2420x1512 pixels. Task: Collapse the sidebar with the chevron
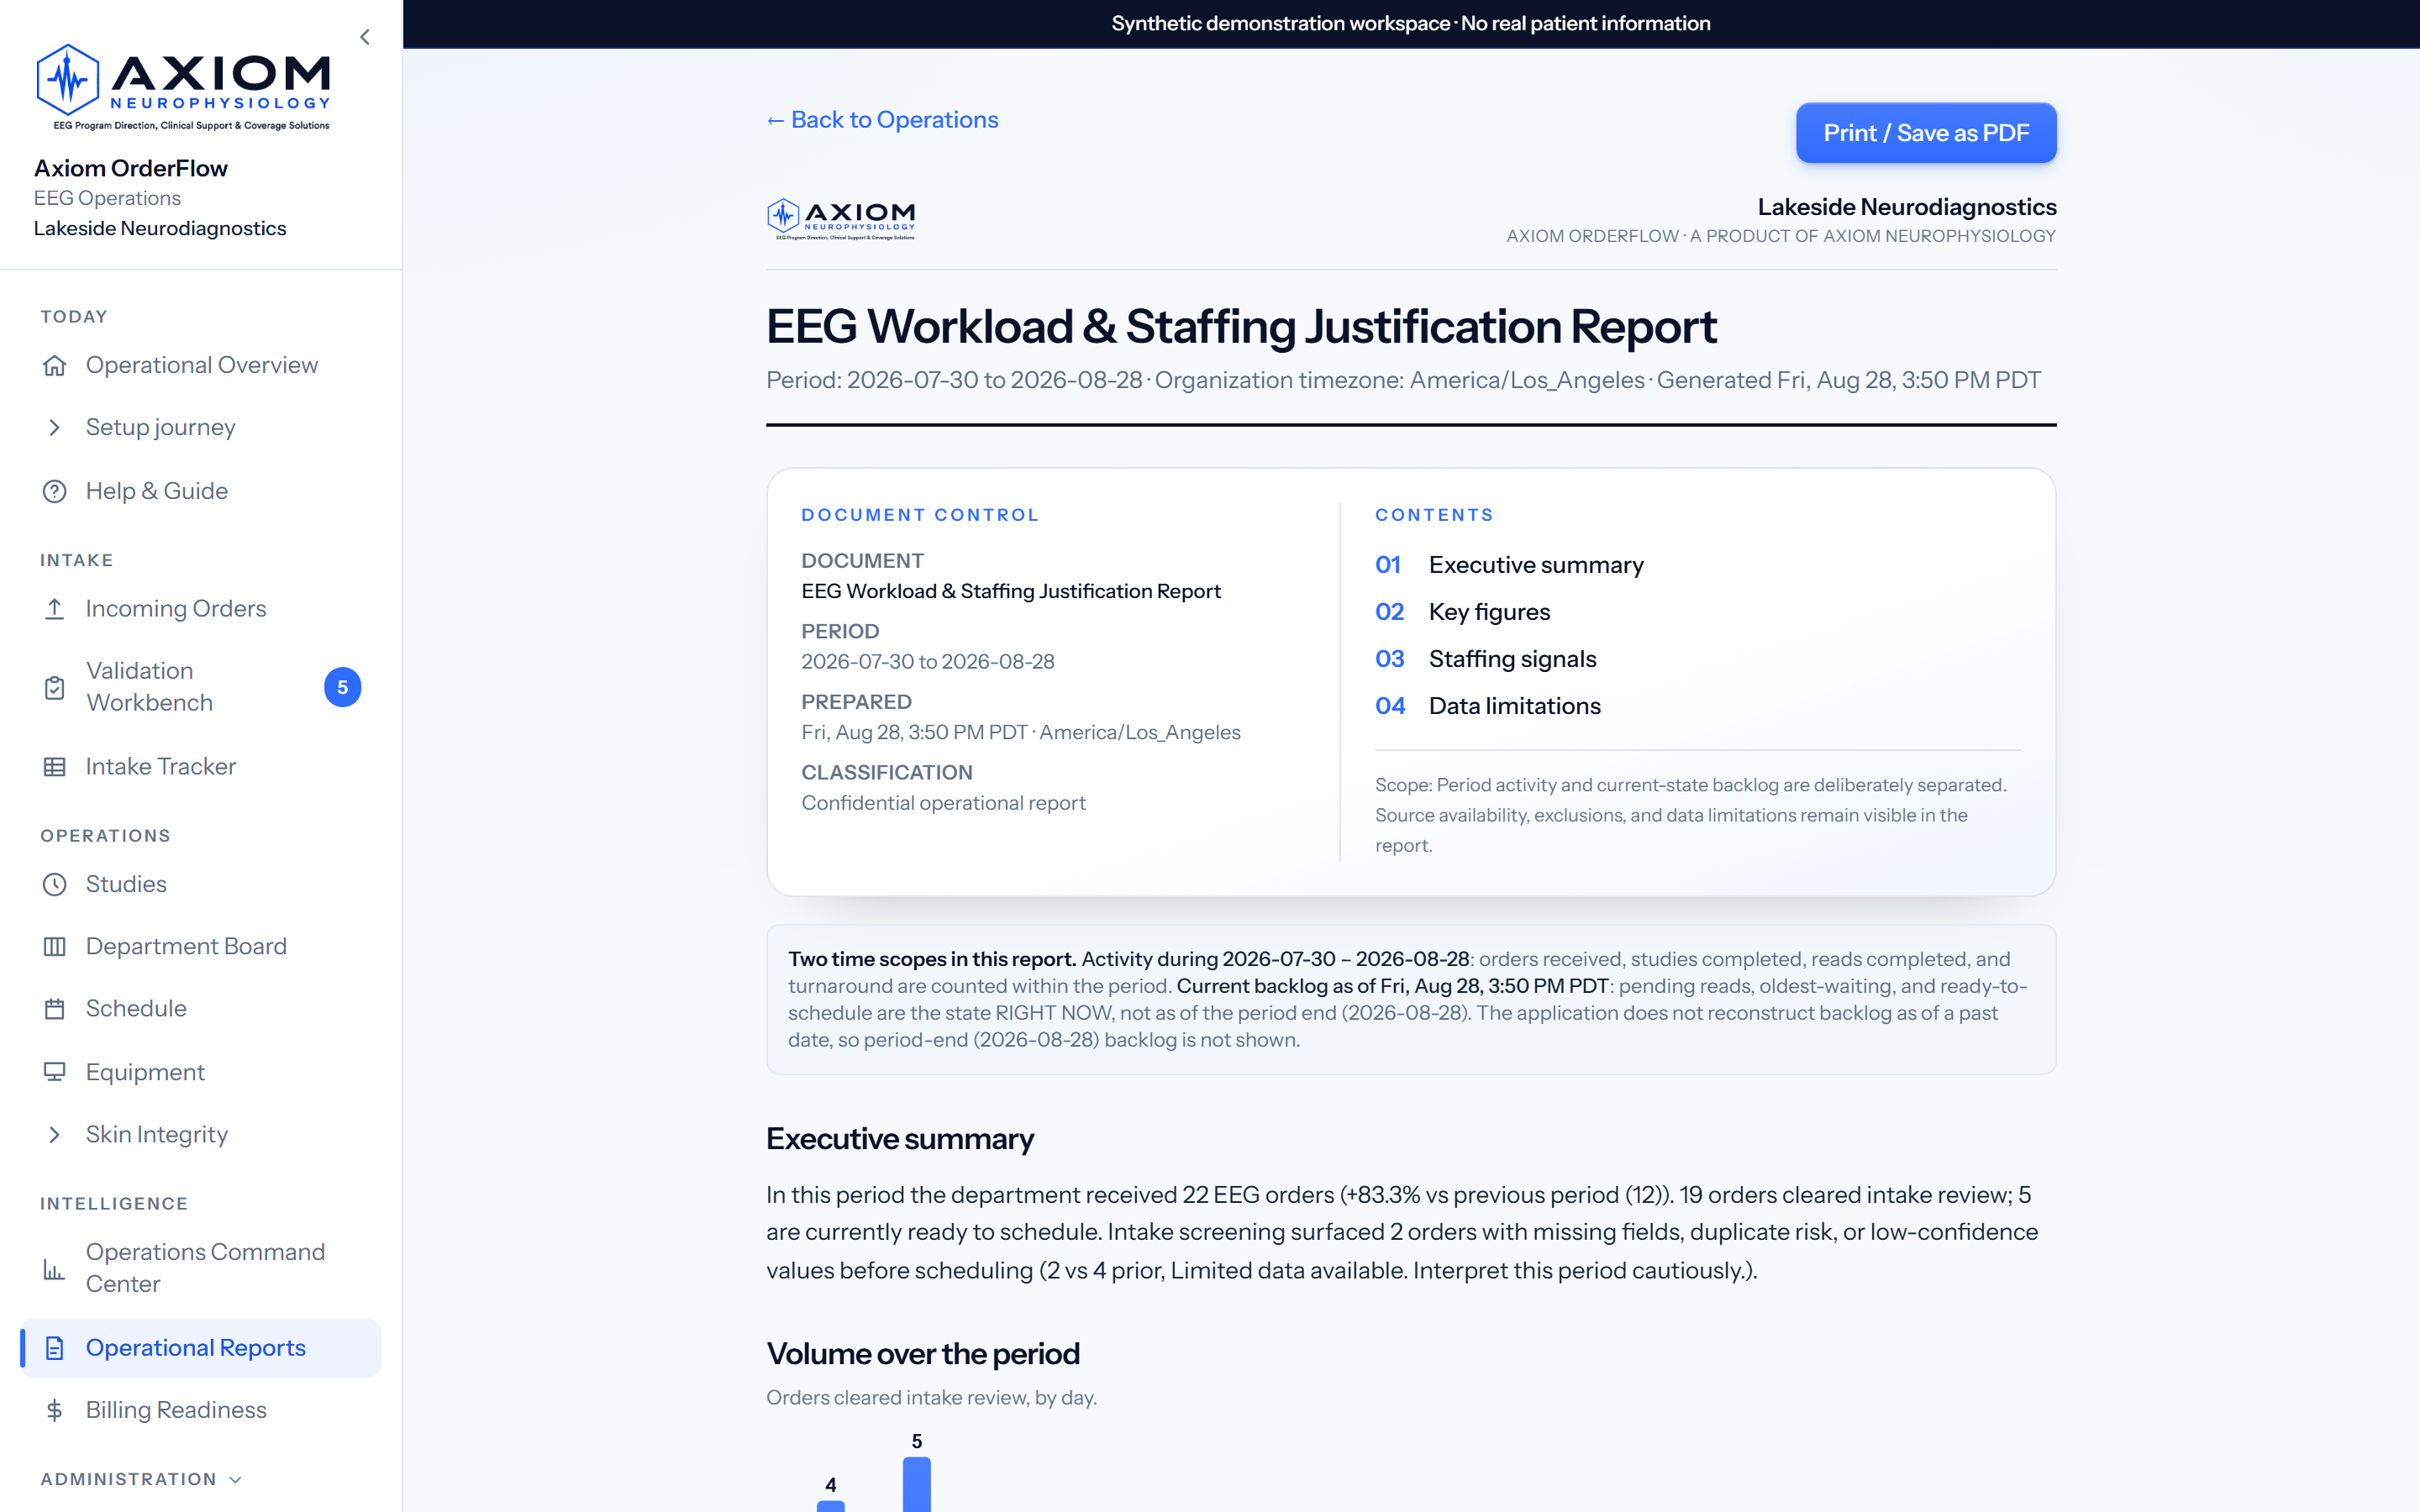click(x=365, y=37)
